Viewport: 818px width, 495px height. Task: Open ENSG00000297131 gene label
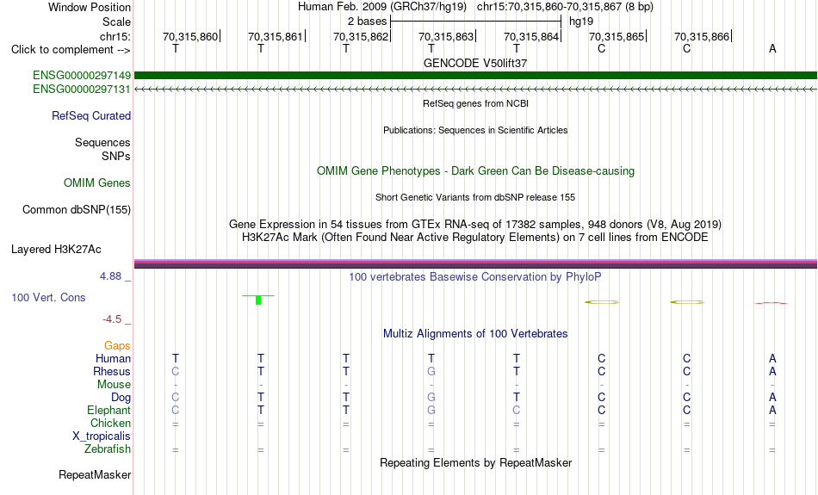82,90
